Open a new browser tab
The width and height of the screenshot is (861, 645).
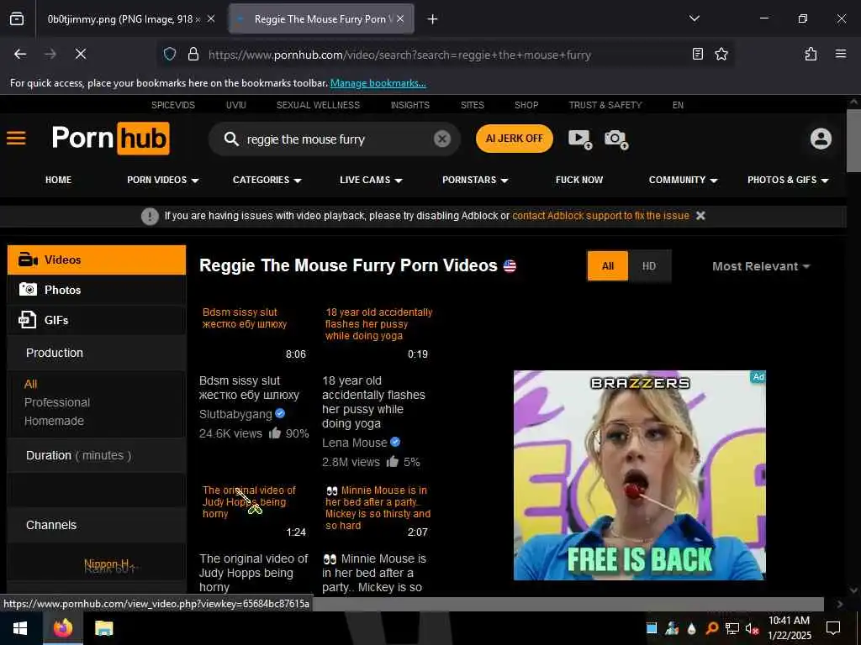[432, 19]
